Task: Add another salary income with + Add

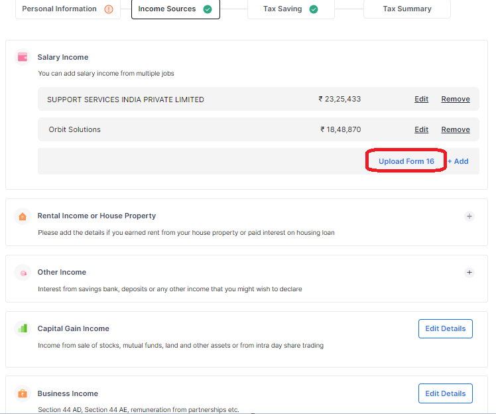Action: [458, 161]
